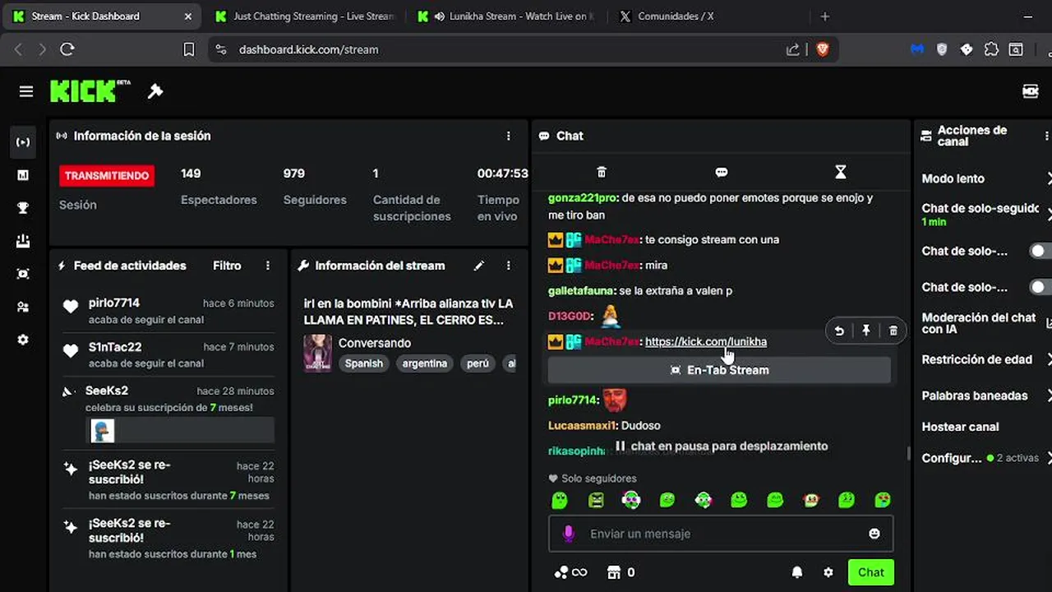Open the browser extensions puzzle icon
1052x592 pixels.
(x=991, y=49)
